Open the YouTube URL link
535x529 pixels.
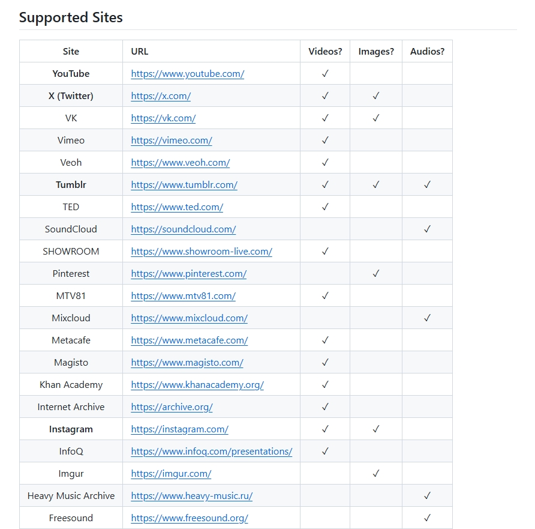[188, 74]
